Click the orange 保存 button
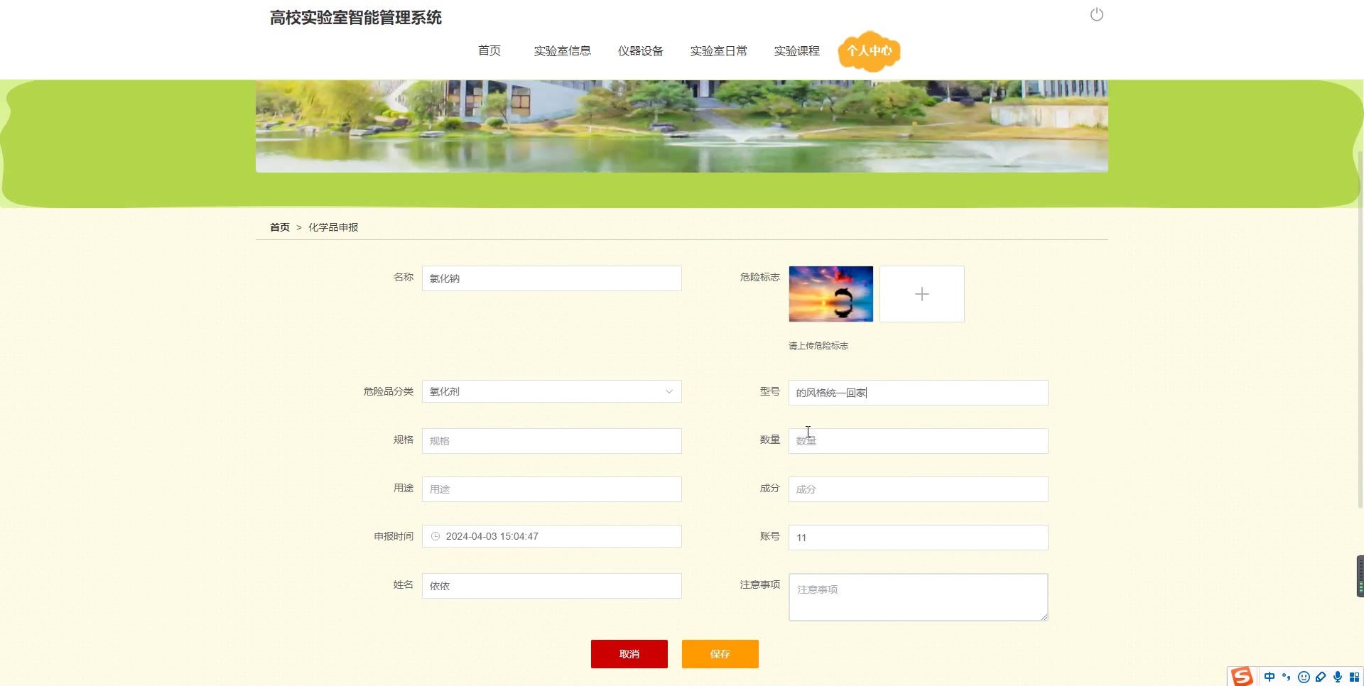 (720, 654)
